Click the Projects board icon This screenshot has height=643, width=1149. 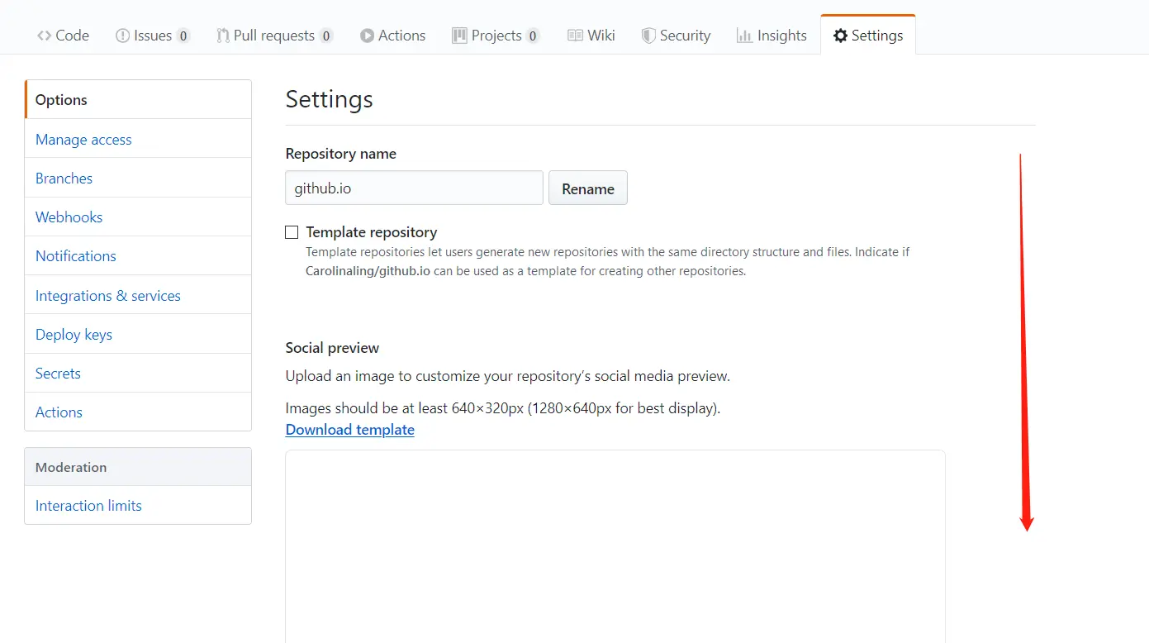tap(459, 36)
